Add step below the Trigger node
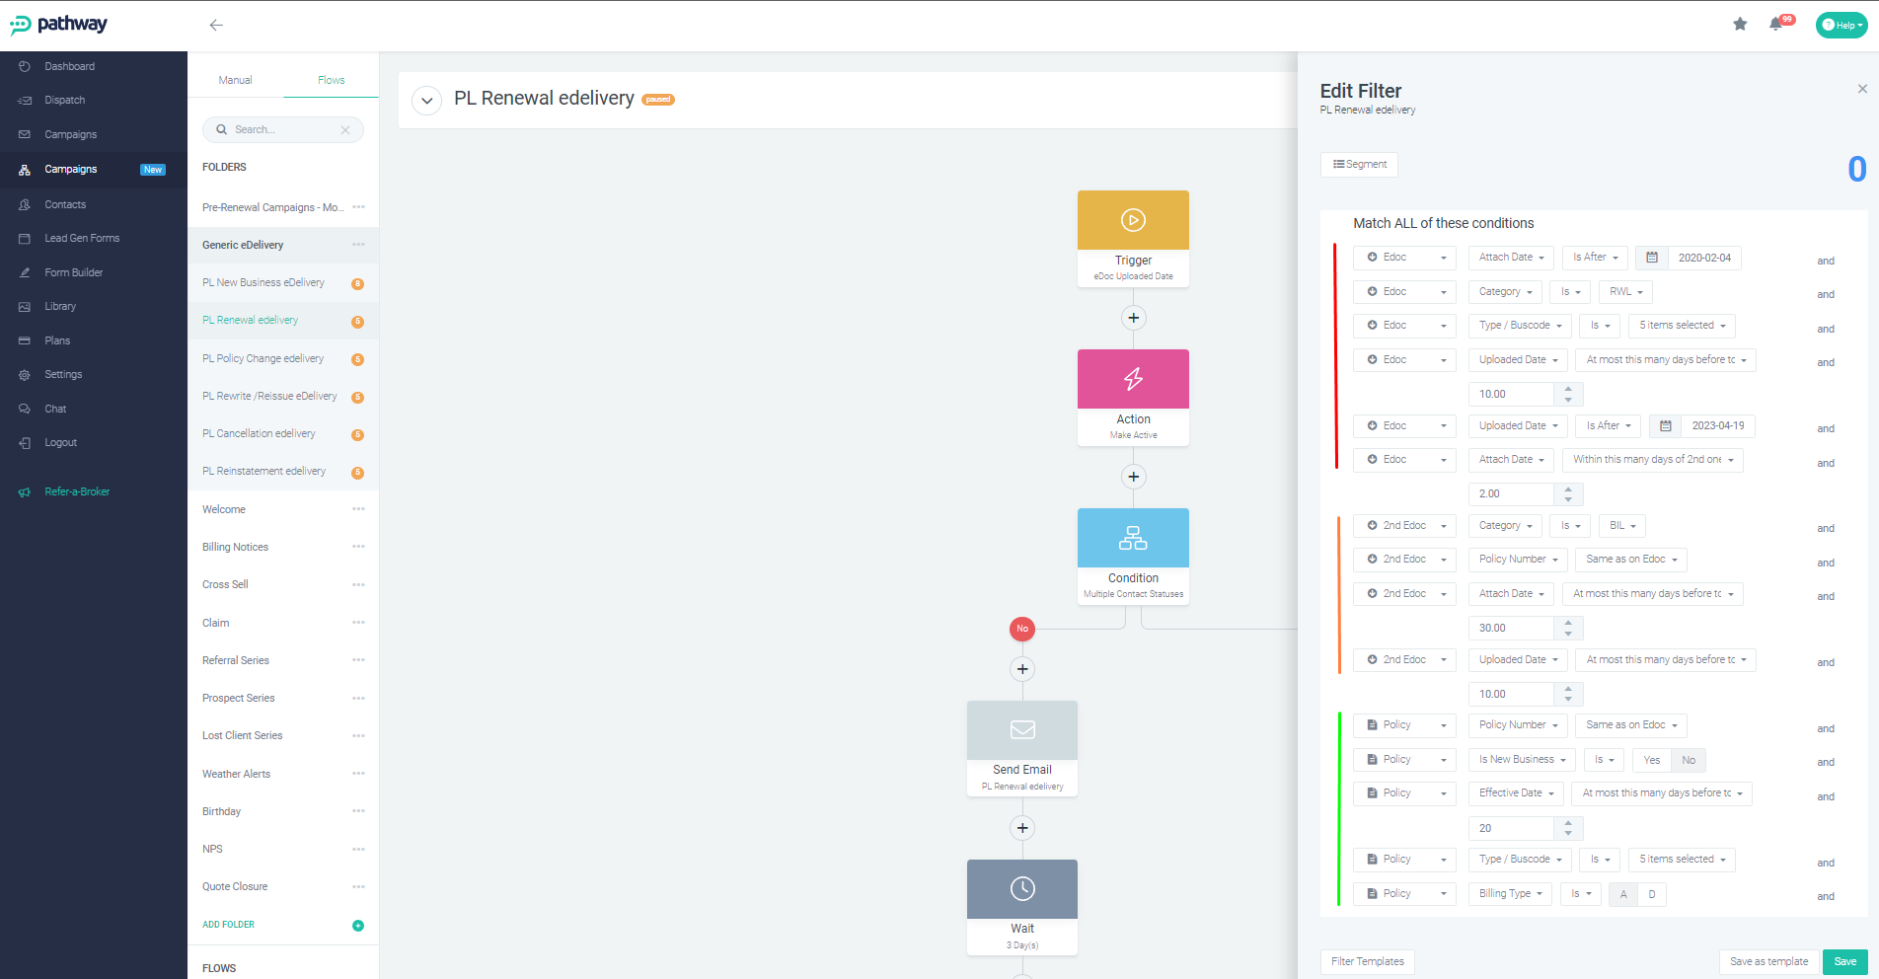The height and width of the screenshot is (979, 1879). click(x=1134, y=318)
